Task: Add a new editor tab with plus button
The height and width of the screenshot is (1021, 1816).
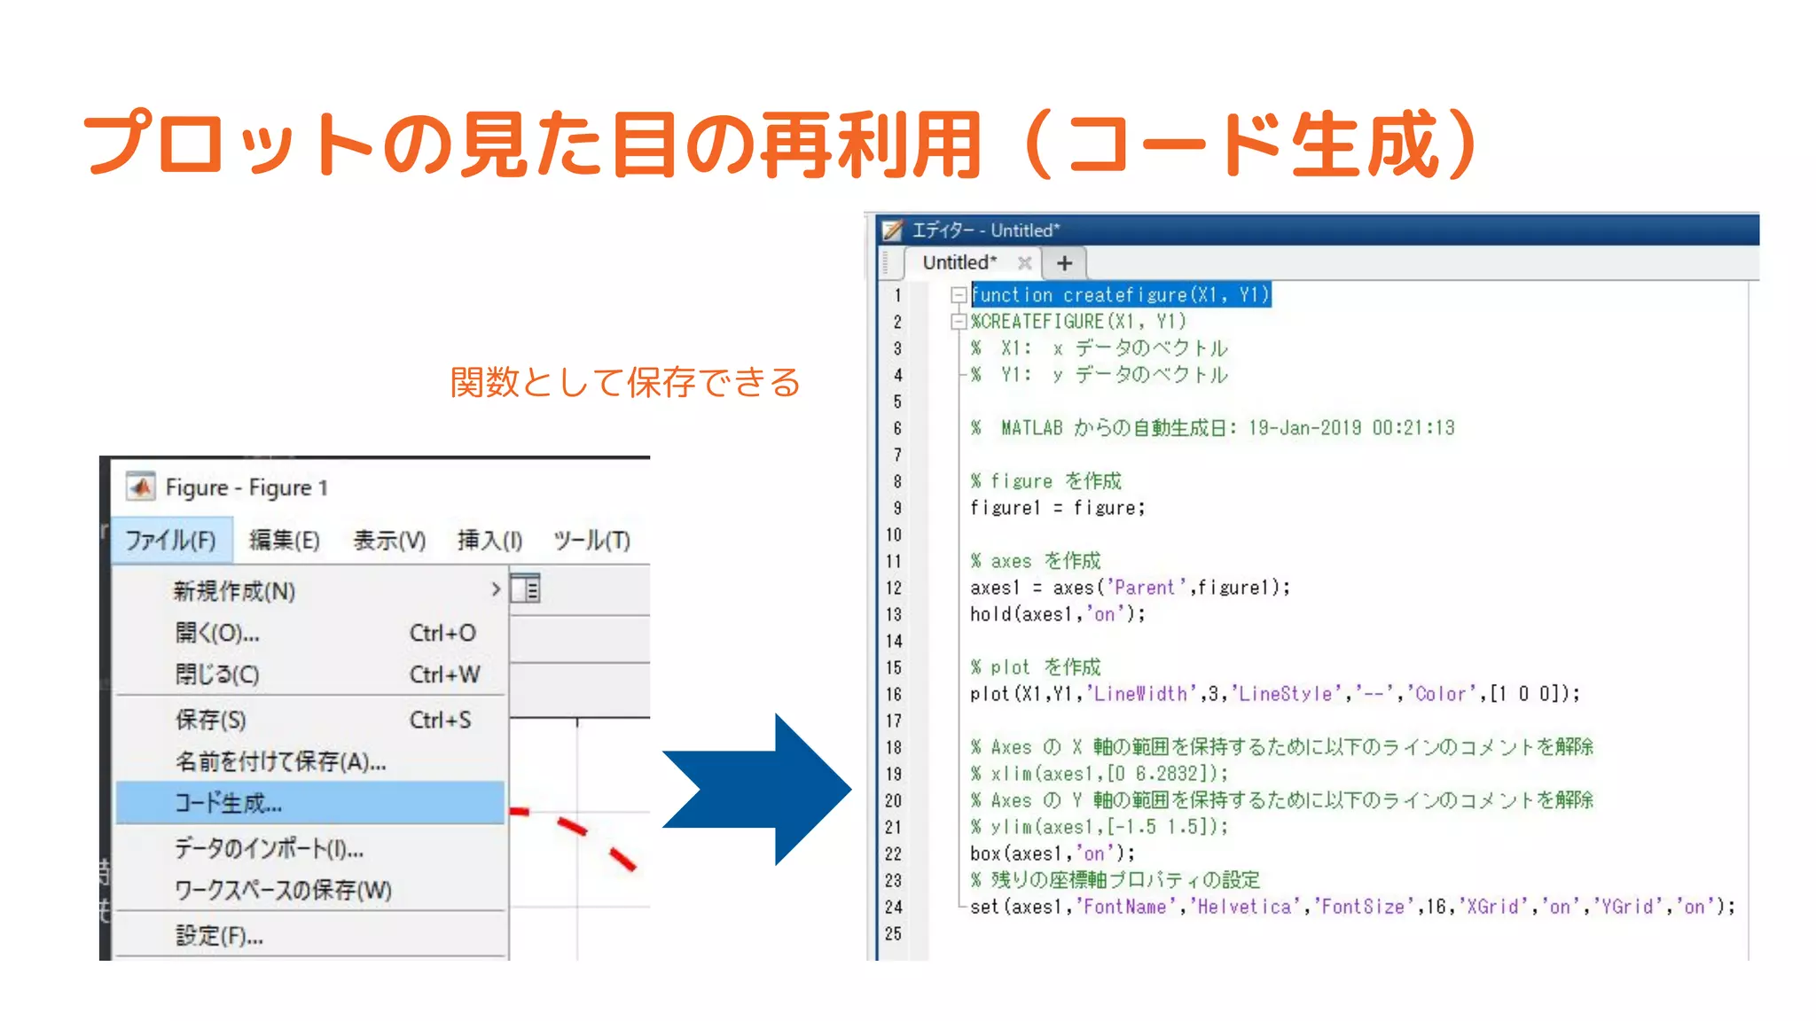Action: tap(1064, 263)
